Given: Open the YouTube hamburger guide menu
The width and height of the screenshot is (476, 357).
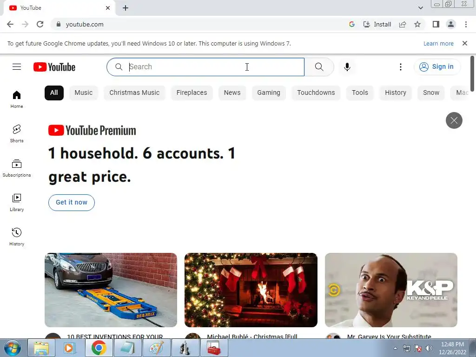Looking at the screenshot, I should coord(17,67).
